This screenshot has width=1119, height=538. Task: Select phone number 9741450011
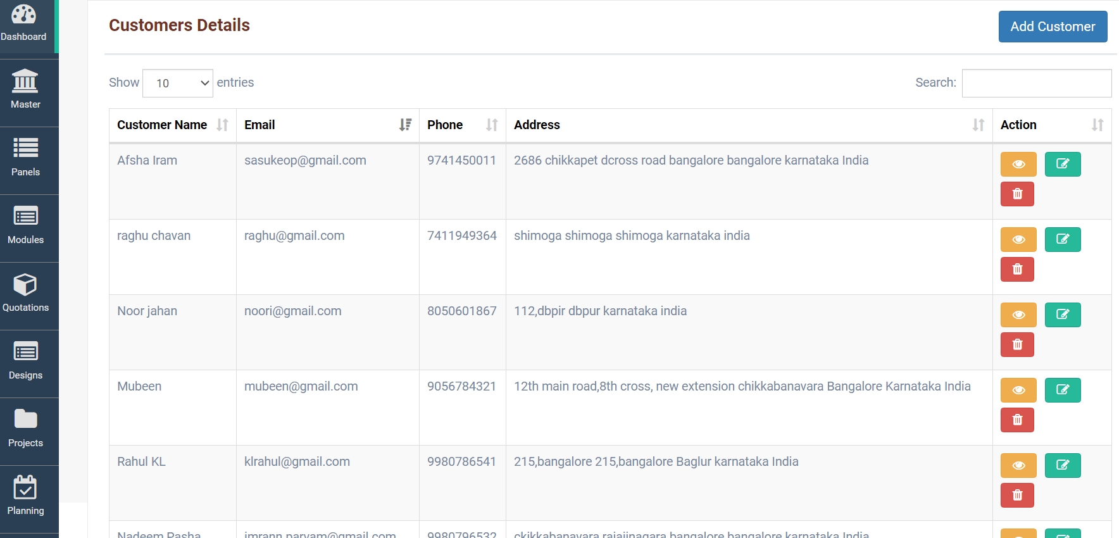click(462, 161)
